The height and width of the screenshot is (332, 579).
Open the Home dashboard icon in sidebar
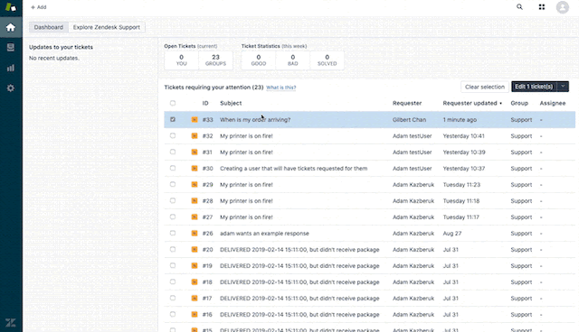click(11, 27)
